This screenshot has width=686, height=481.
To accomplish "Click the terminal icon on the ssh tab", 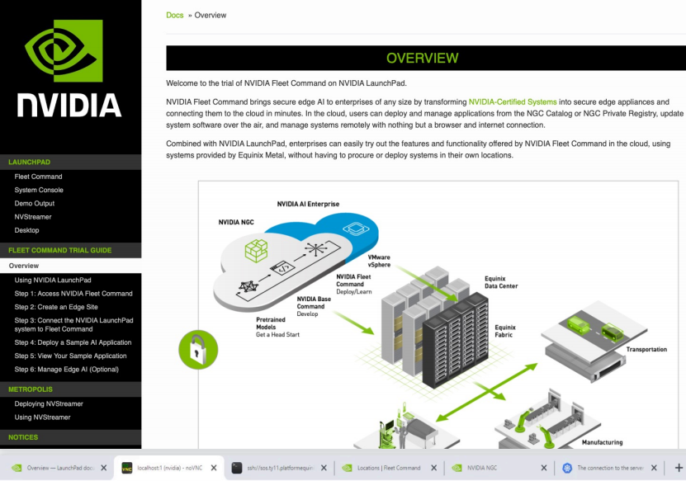I will pos(239,467).
